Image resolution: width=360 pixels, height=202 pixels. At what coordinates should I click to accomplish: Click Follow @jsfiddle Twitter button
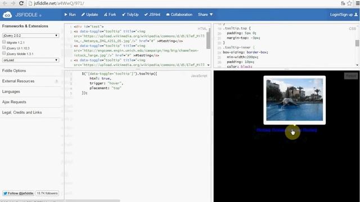point(19,193)
